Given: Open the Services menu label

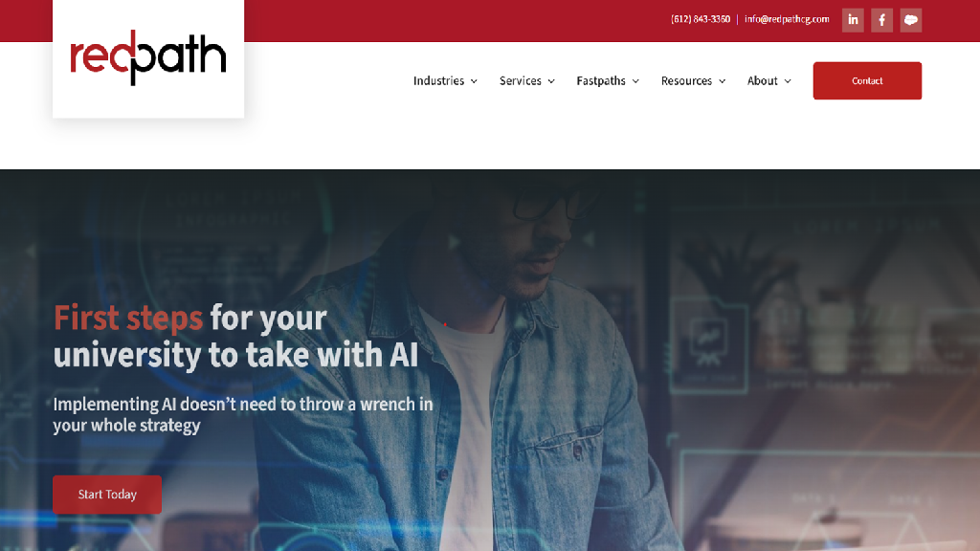Looking at the screenshot, I should click(x=520, y=80).
